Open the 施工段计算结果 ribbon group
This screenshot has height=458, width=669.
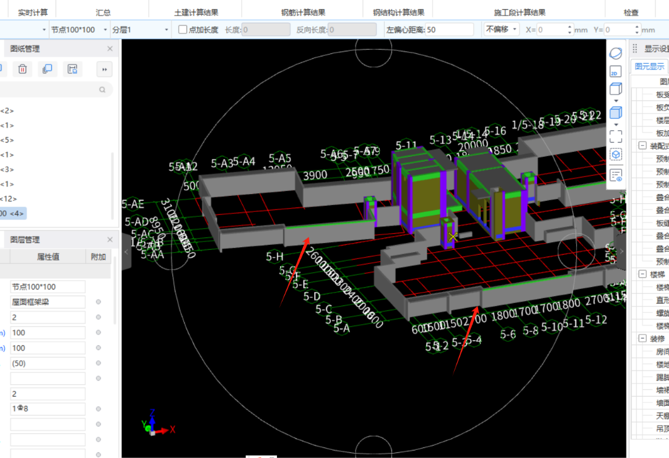pos(520,12)
